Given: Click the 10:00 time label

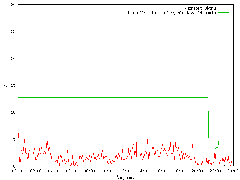Looking at the screenshot, I should pyautogui.click(x=108, y=171).
